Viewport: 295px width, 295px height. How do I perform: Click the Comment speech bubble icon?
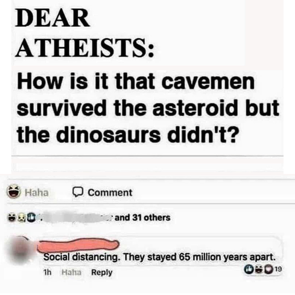pos(78,192)
